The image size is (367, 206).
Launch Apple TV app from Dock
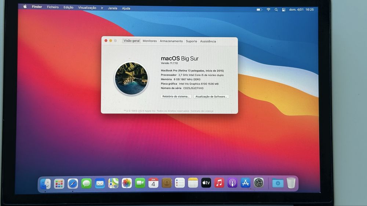[206, 183]
